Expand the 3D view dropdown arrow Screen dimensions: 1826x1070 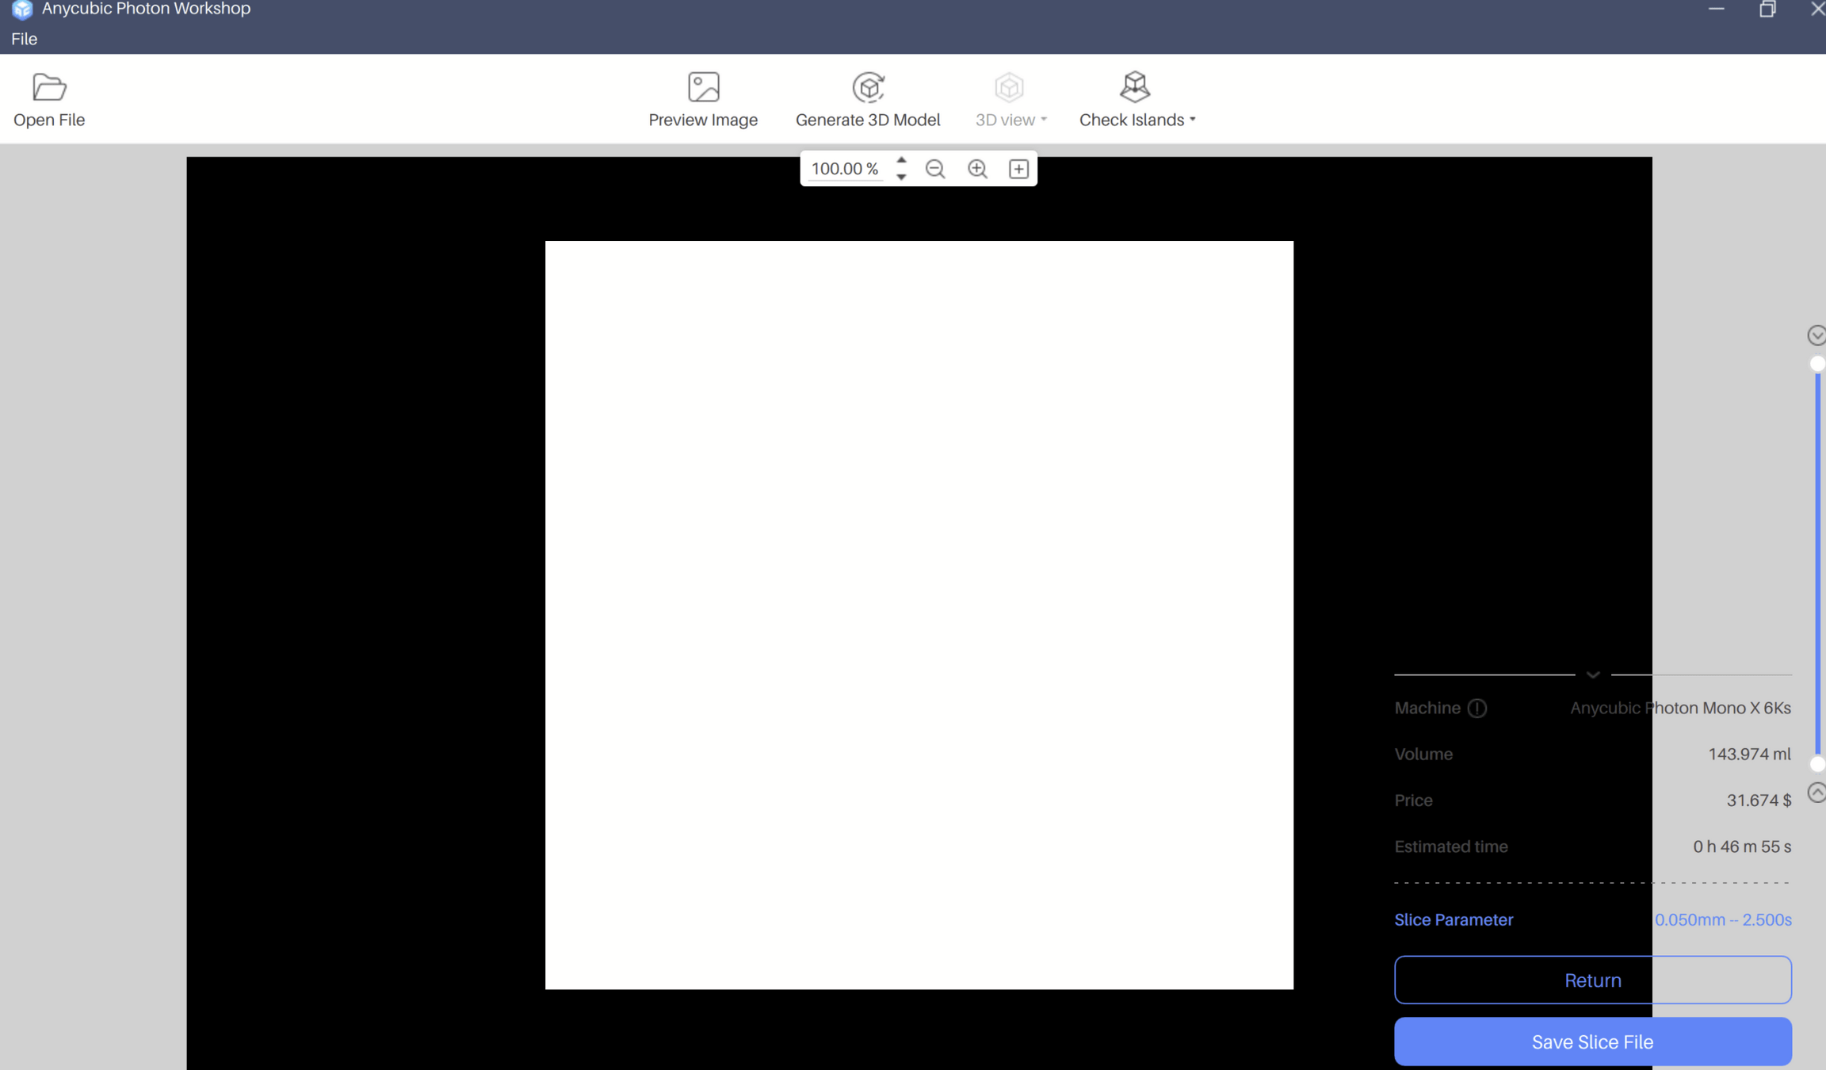click(1044, 120)
